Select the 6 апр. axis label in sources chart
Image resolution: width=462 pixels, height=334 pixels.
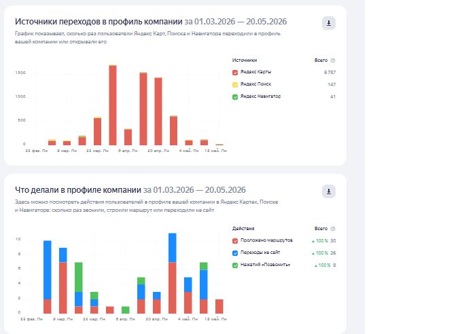pos(128,151)
